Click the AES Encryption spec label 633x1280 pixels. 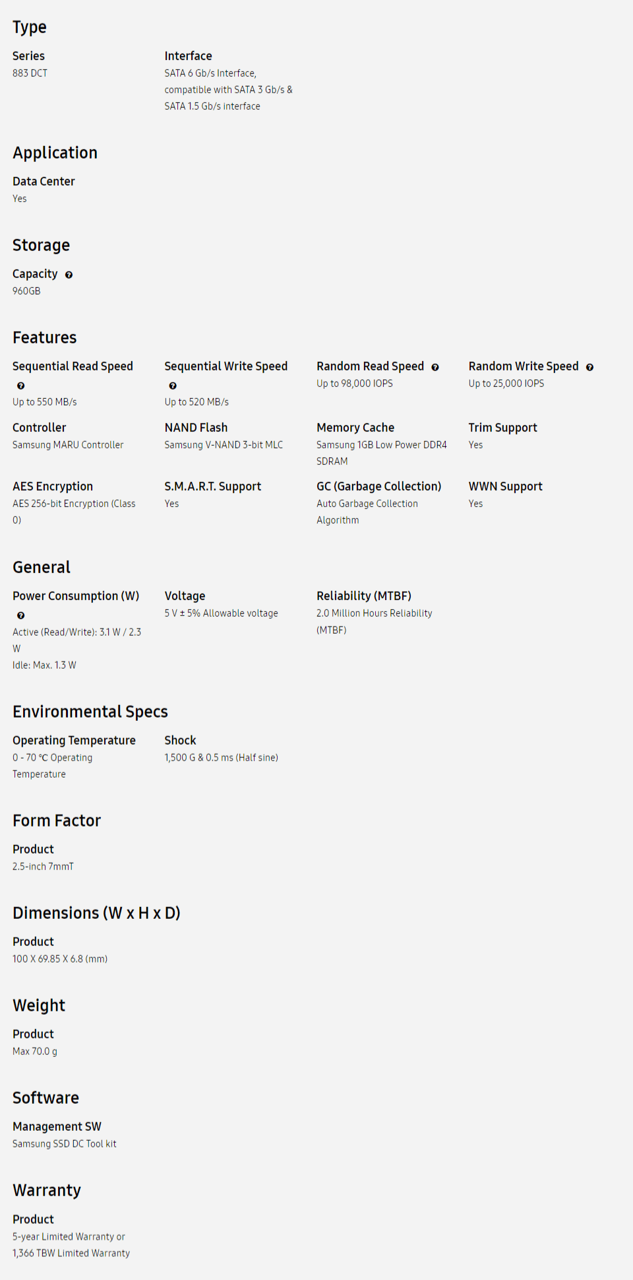pos(53,486)
